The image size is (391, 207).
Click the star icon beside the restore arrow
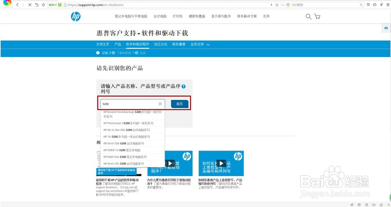pyautogui.click(x=43, y=5)
